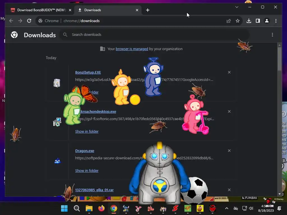Open the taskbar date 8/18/2023 clock
Viewport: 287px width, 215px height.
click(266, 208)
